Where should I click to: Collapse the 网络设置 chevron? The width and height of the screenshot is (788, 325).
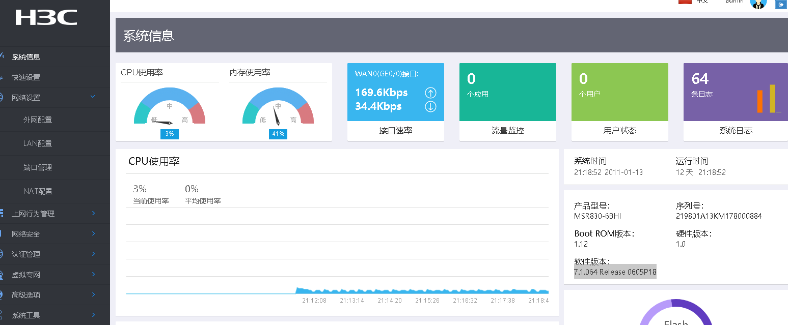(93, 97)
